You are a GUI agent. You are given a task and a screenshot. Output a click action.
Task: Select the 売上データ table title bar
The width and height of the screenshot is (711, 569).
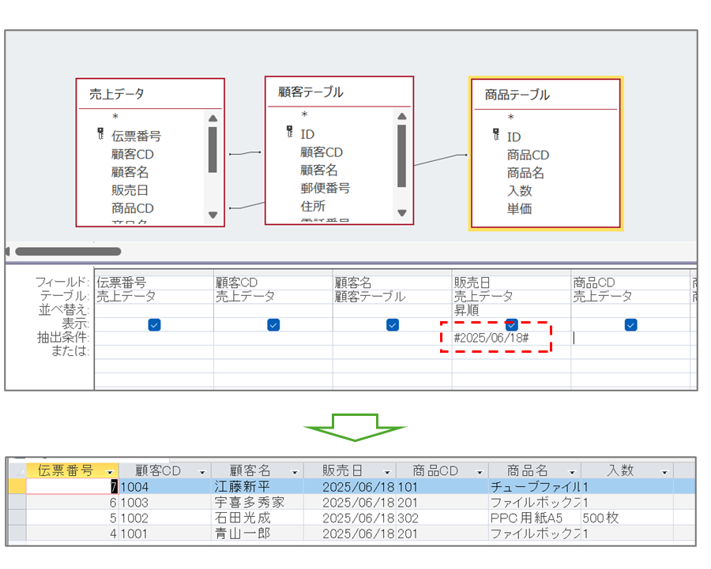149,94
